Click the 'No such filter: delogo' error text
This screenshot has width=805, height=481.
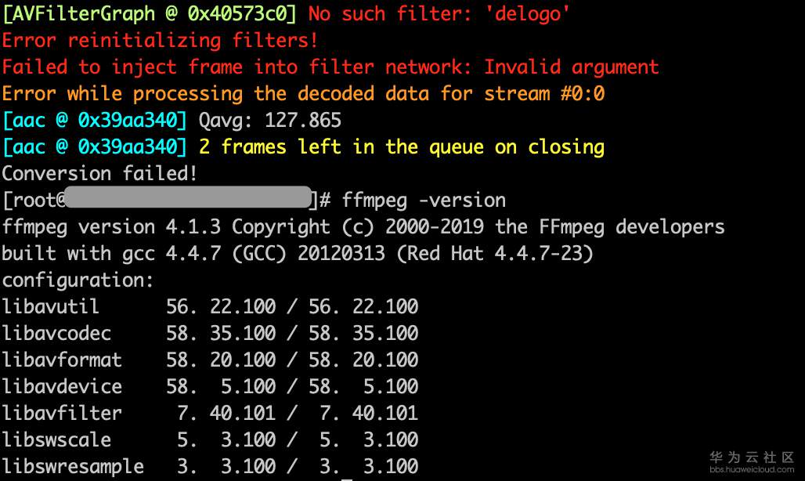click(x=439, y=13)
